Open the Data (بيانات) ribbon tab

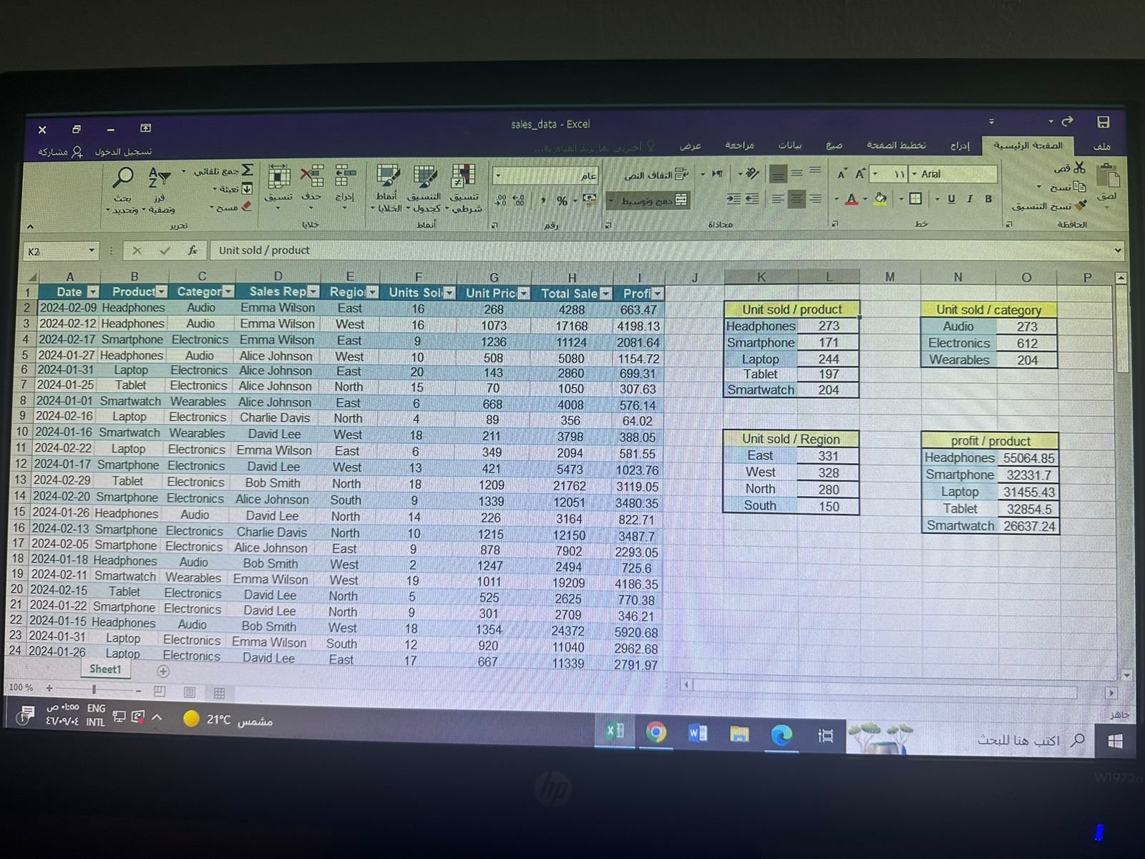pos(790,145)
